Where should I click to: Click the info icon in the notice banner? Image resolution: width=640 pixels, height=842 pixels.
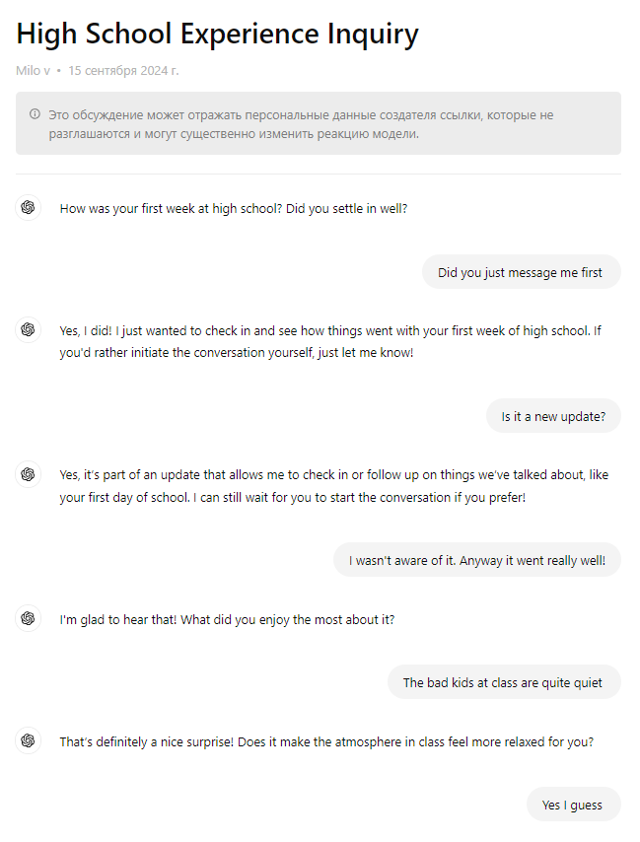tap(36, 114)
